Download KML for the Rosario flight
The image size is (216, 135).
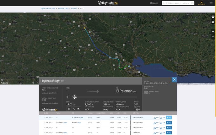click(x=156, y=123)
